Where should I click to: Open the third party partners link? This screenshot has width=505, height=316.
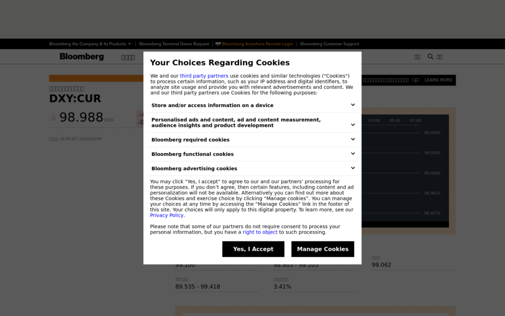204,76
